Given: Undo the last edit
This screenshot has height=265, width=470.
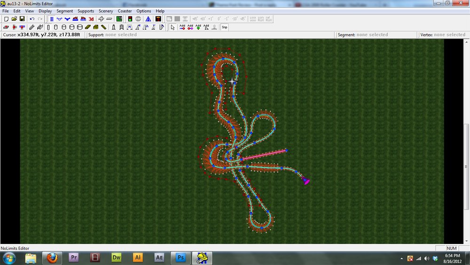Looking at the screenshot, I should click(x=32, y=19).
